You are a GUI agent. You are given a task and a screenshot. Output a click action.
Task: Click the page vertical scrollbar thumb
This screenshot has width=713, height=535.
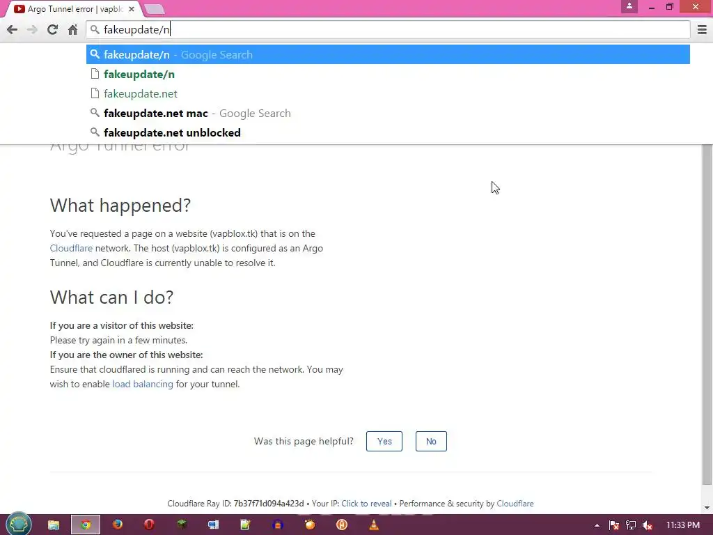(x=707, y=314)
